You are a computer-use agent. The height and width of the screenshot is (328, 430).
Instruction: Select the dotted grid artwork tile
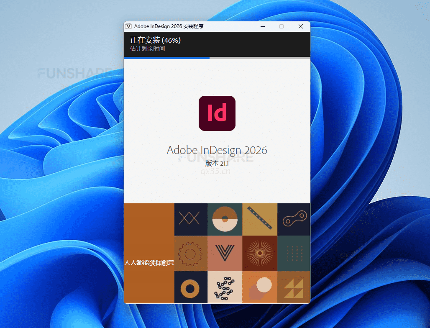click(x=294, y=253)
